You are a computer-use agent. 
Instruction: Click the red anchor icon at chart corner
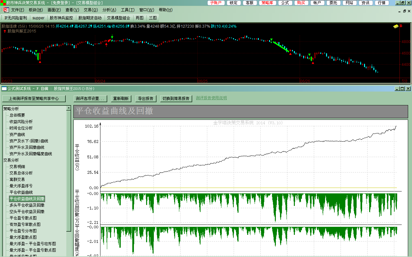coord(401,26)
